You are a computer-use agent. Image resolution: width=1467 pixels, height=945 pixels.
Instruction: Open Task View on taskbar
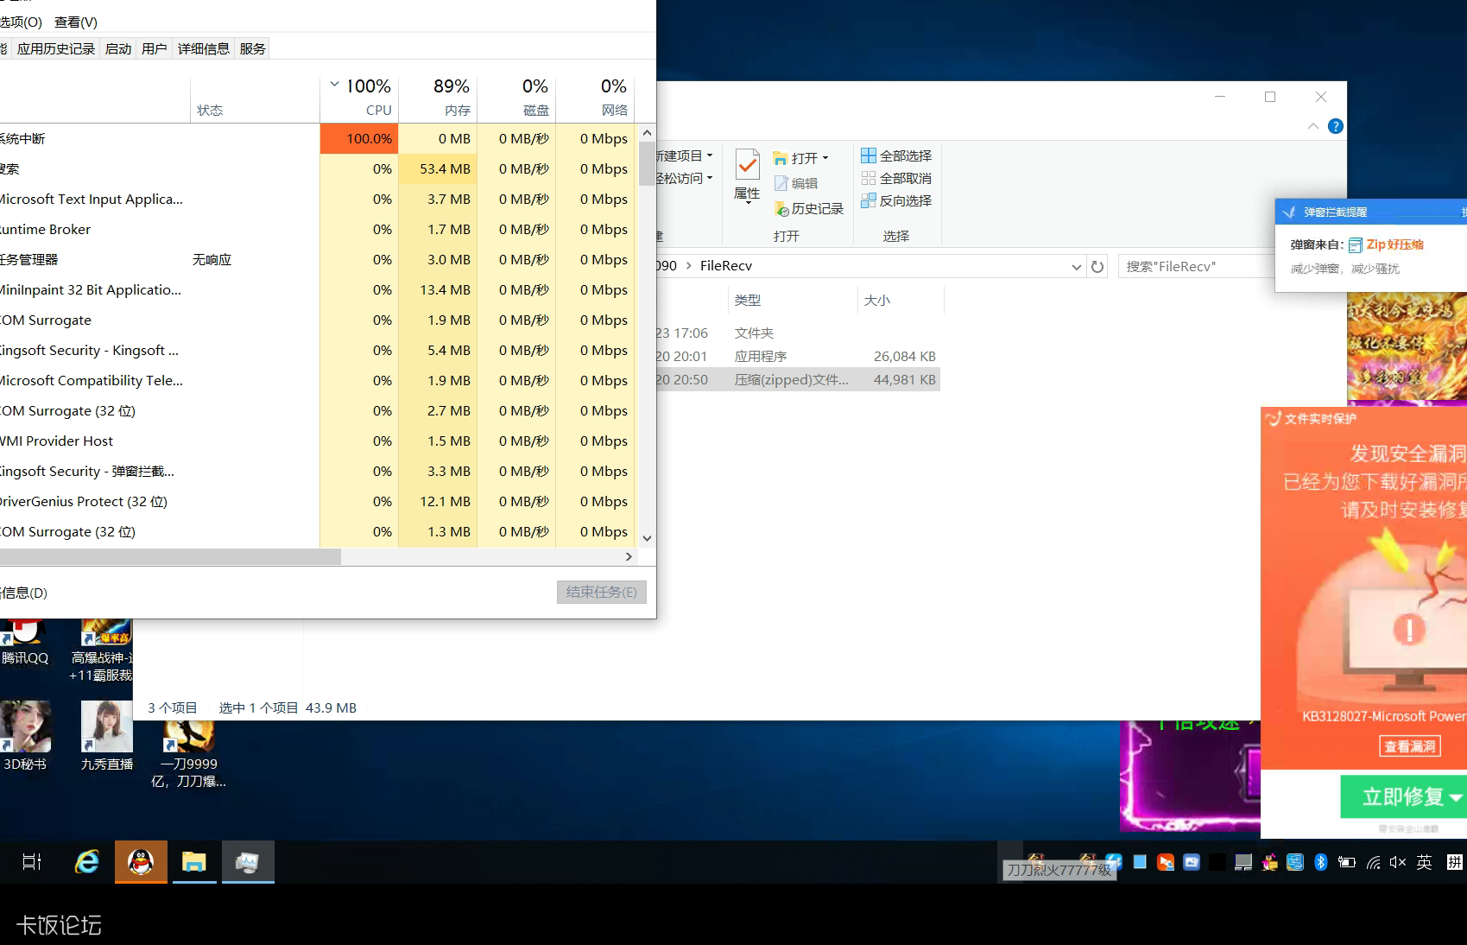pos(32,861)
